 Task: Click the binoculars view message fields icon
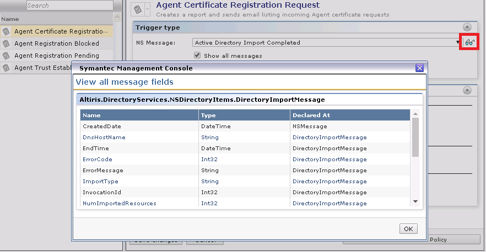[469, 42]
